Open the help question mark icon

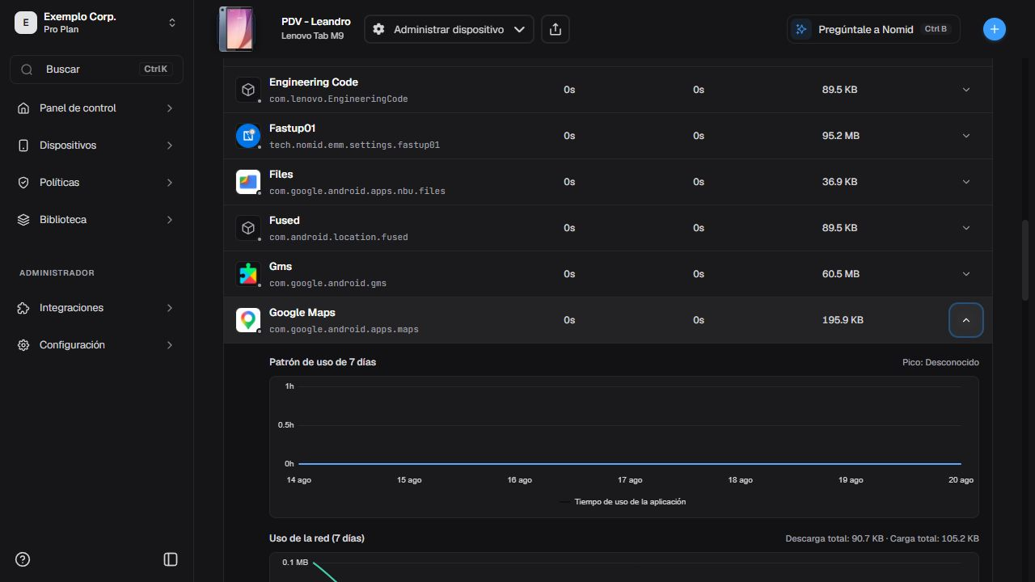point(23,559)
